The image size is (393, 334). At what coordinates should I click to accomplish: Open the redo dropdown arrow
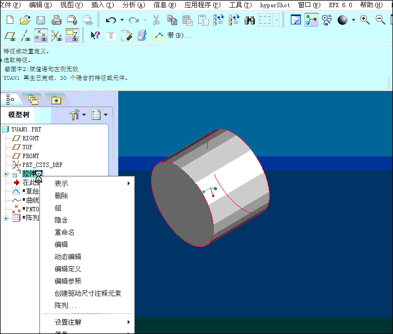[145, 20]
